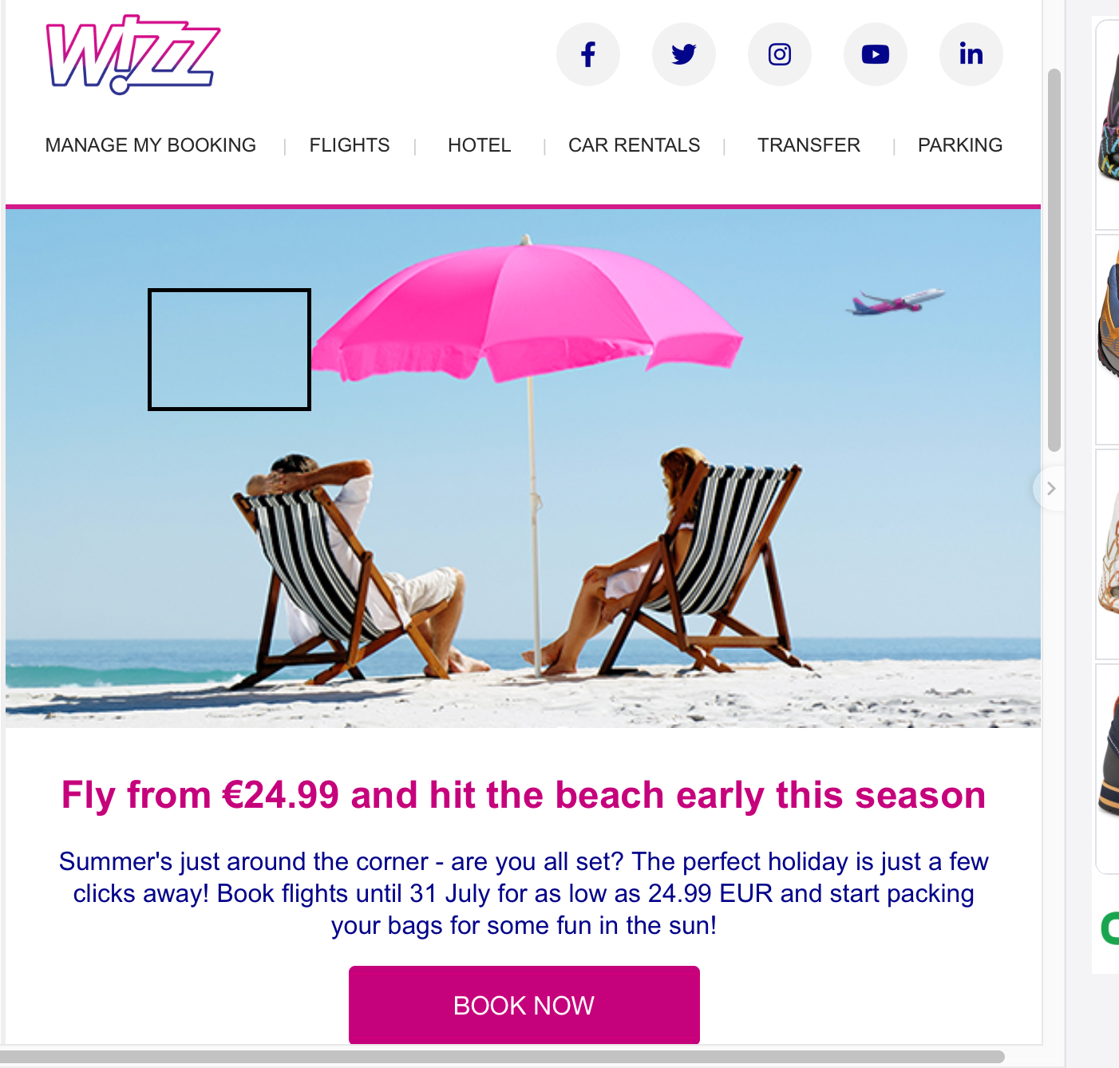Image resolution: width=1119 pixels, height=1068 pixels.
Task: Open Manage My Booking menu item
Action: click(x=151, y=145)
